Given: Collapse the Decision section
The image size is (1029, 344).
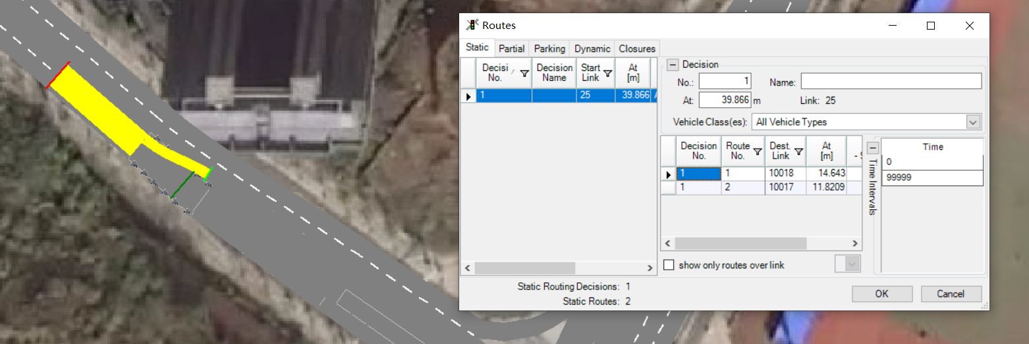Looking at the screenshot, I should pos(673,64).
